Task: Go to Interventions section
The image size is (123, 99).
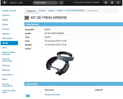Action: coord(7,75)
